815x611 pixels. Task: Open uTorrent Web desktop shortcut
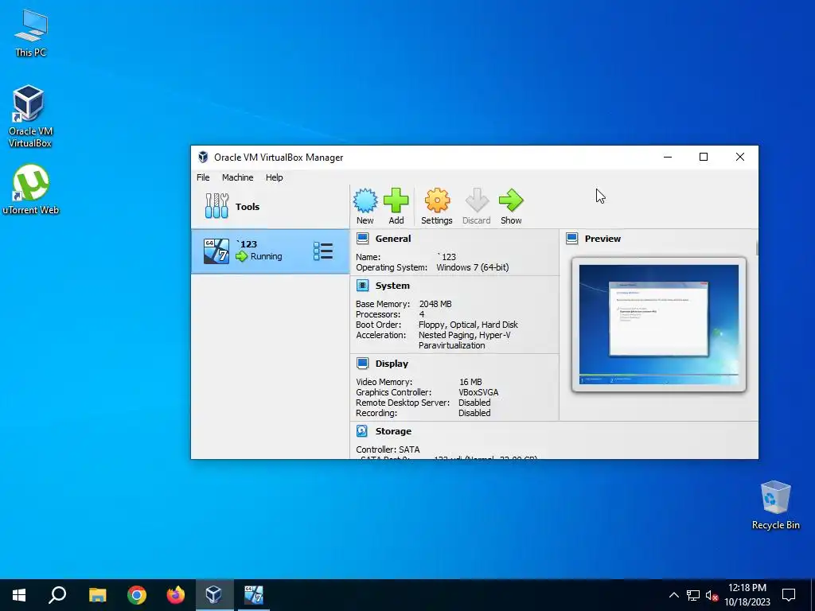click(x=31, y=189)
